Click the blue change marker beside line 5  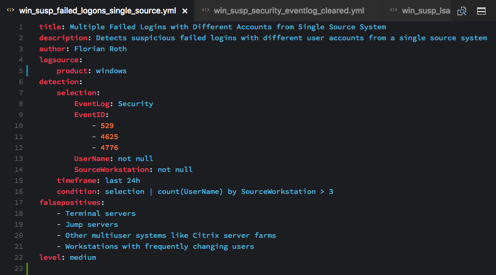[27, 71]
